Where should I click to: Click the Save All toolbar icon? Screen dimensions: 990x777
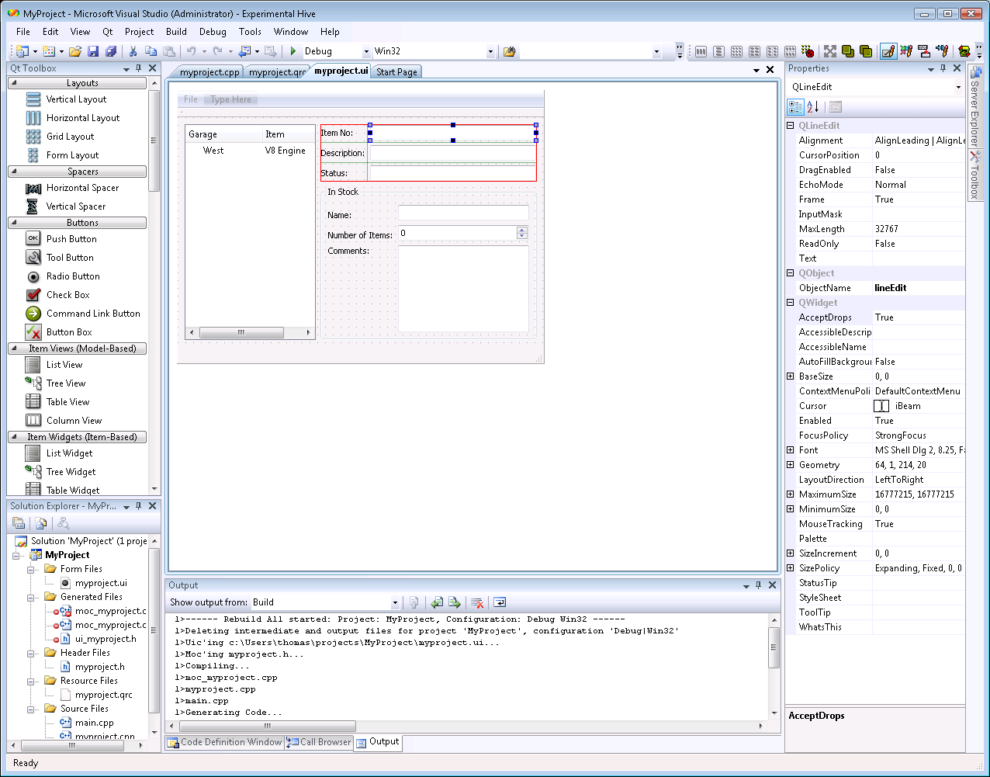click(x=111, y=51)
